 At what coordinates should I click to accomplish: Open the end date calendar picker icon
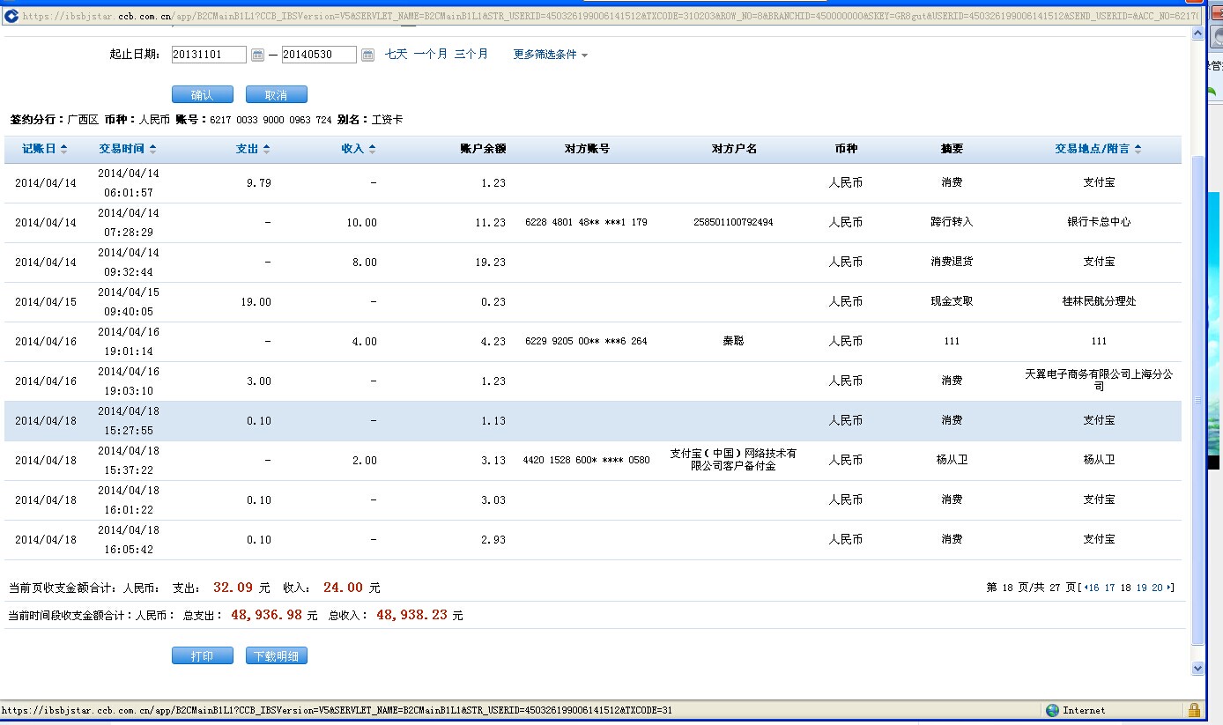click(367, 55)
